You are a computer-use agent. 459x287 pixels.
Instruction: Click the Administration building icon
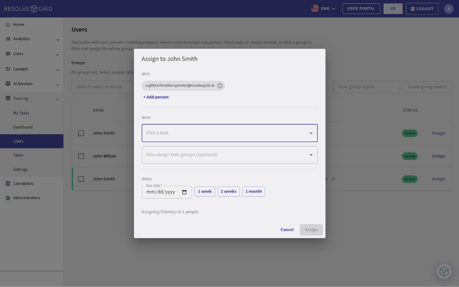[x=8, y=198]
